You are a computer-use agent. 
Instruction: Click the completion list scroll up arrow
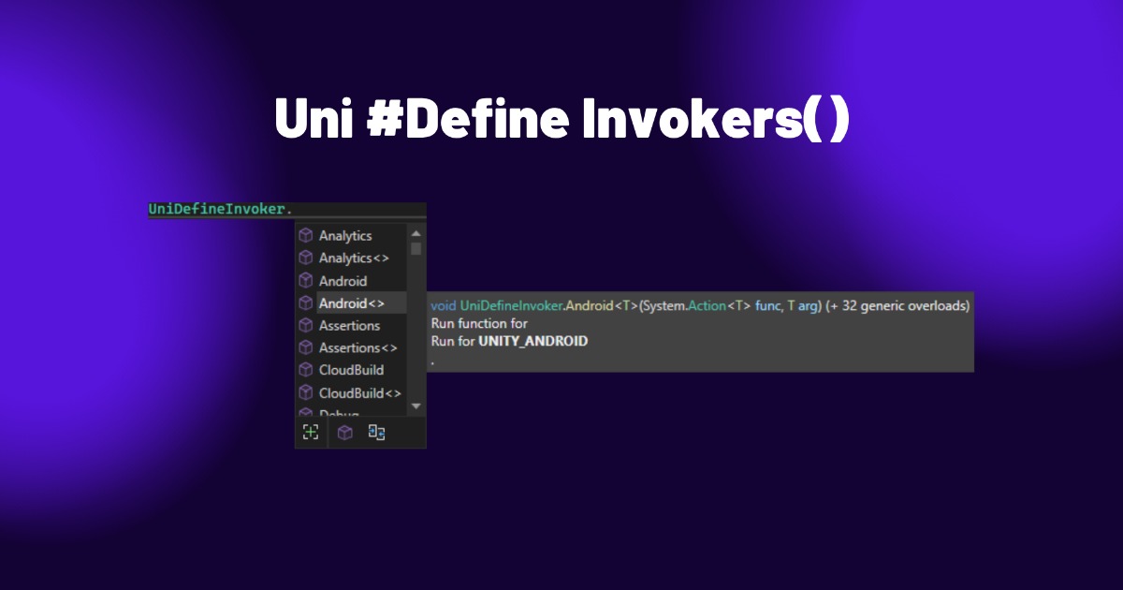pos(416,233)
